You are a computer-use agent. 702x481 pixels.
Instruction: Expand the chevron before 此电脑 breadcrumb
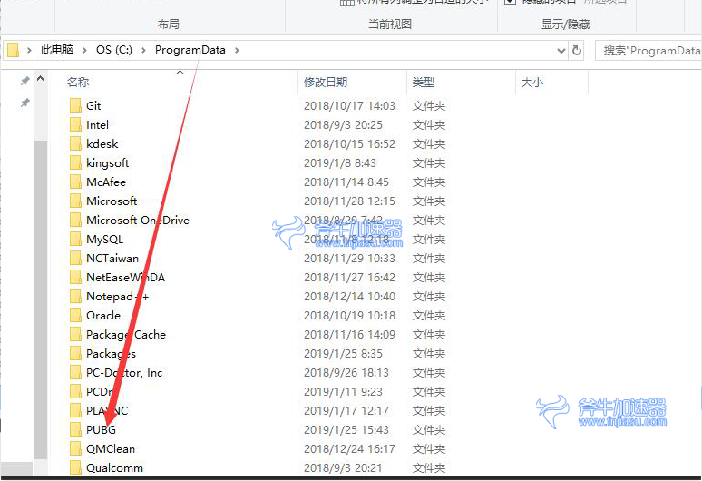pos(29,50)
